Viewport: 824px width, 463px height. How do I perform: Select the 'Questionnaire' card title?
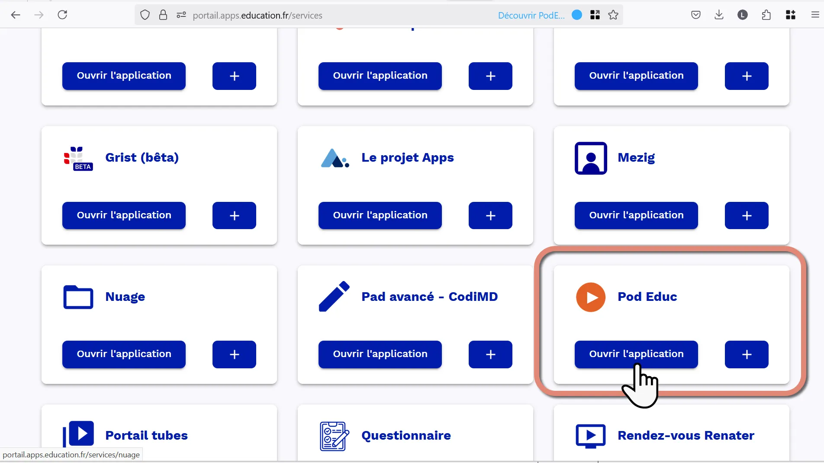pyautogui.click(x=406, y=435)
